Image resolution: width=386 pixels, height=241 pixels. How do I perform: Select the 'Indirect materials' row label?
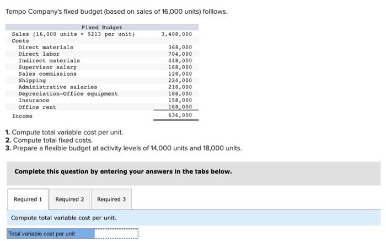[49, 61]
